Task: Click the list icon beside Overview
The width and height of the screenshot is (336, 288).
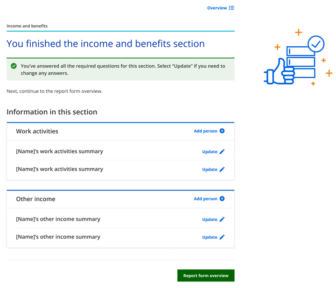Action: tap(231, 8)
